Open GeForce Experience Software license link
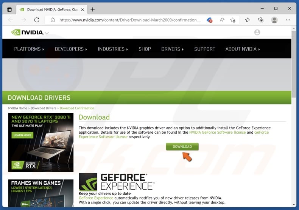 [x=103, y=137]
